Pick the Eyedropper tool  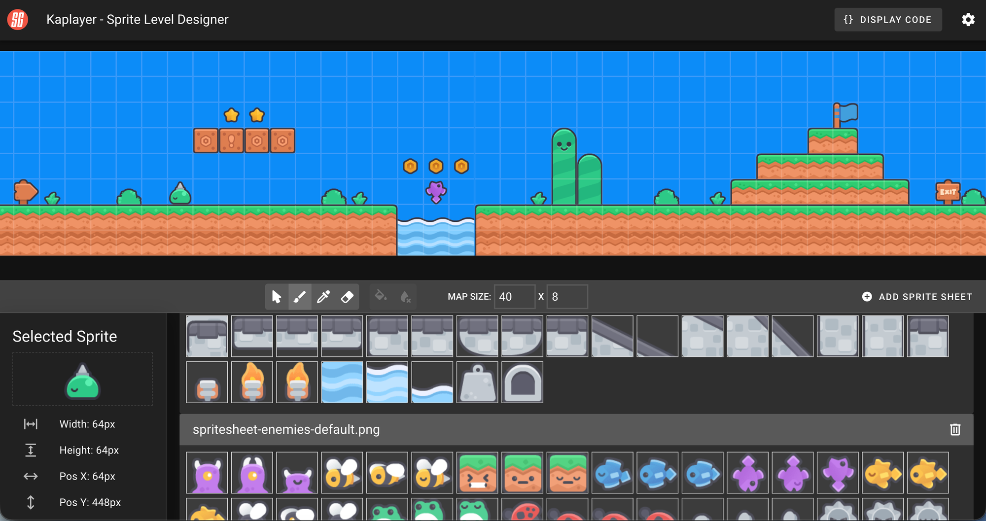pyautogui.click(x=323, y=296)
